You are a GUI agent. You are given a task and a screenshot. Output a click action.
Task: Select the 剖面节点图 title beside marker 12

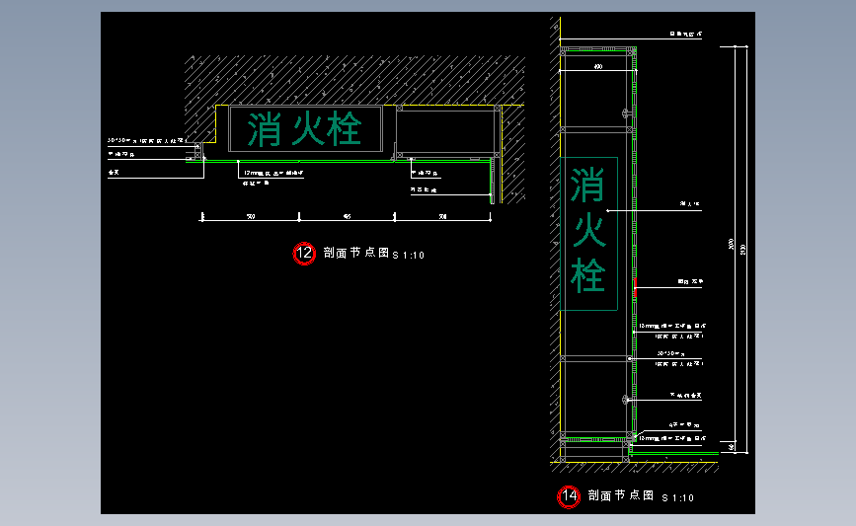pyautogui.click(x=356, y=253)
